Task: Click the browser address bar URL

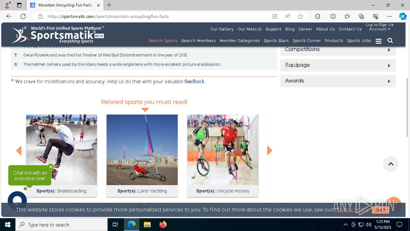Action: coord(108,16)
